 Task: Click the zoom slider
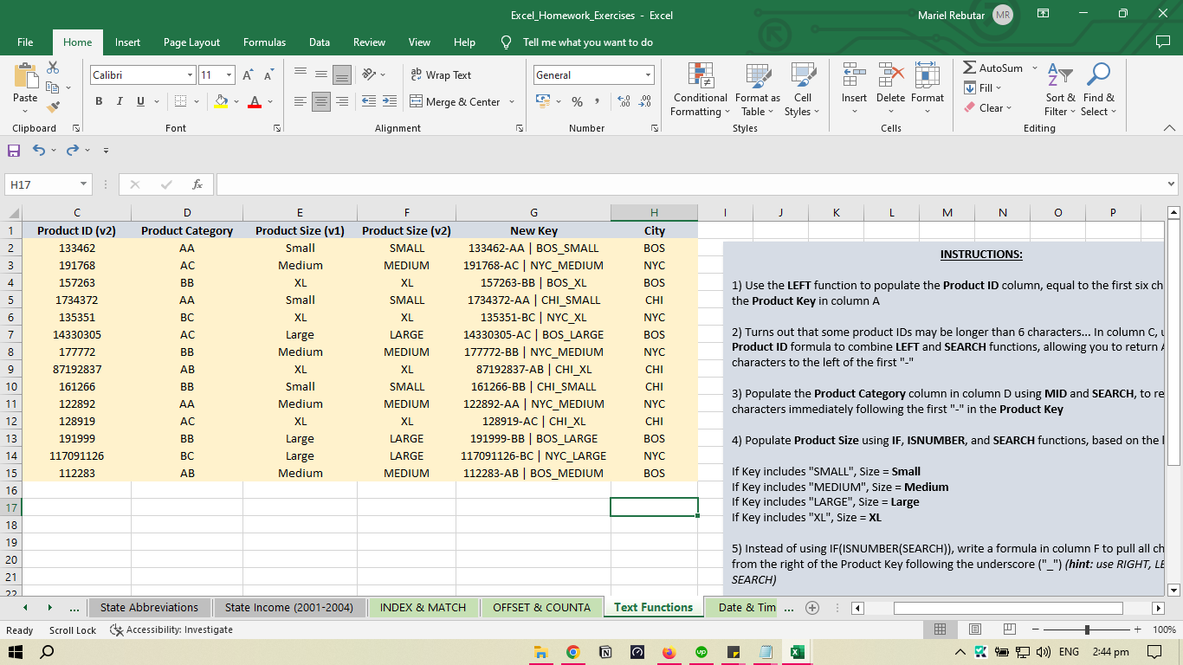[x=1088, y=629]
